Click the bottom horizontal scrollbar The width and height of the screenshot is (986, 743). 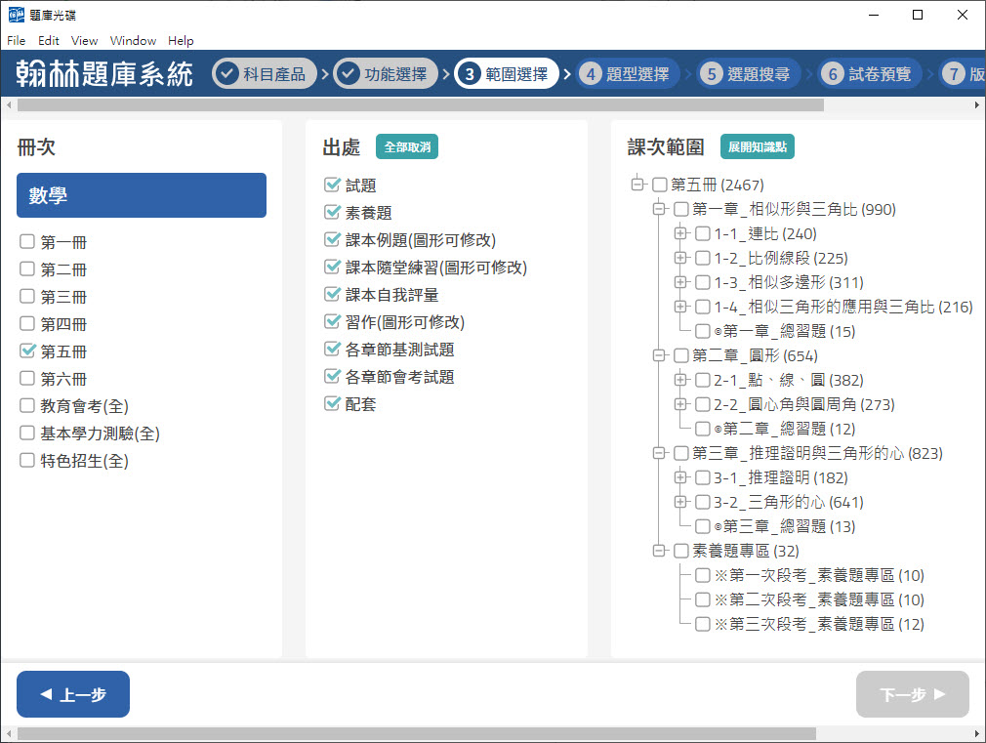416,733
